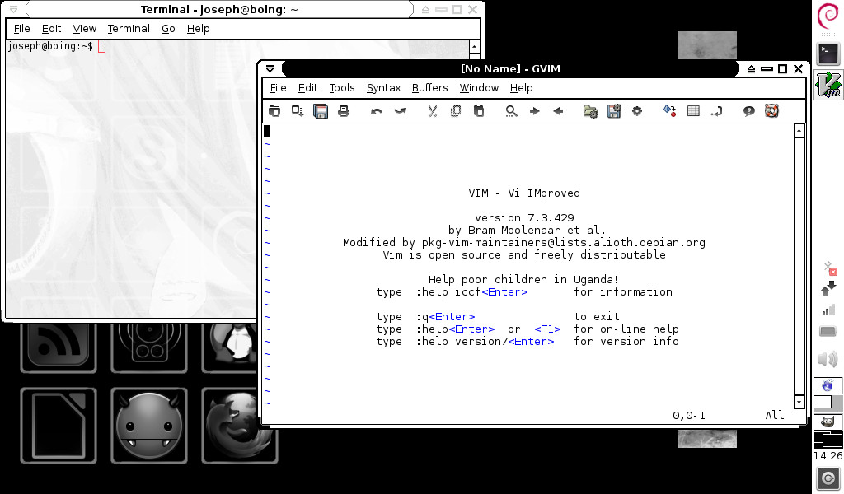Click the LibreOffice document desktop icon

[x=59, y=426]
